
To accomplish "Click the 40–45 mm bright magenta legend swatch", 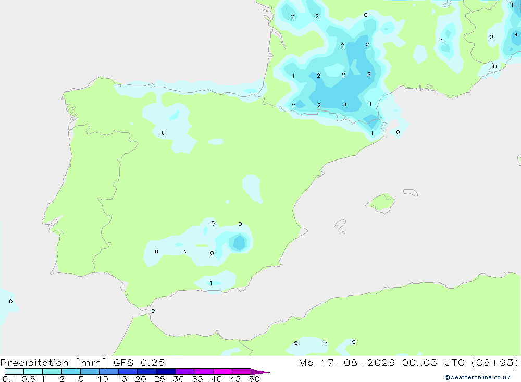I will coord(222,372).
